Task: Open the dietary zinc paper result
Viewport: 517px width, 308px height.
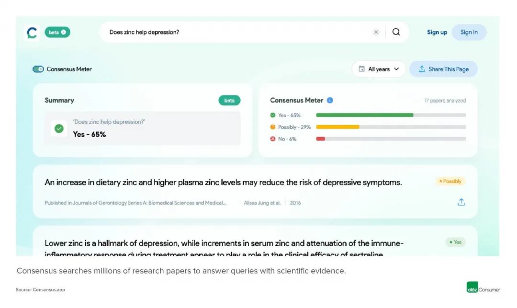Action: pos(223,182)
